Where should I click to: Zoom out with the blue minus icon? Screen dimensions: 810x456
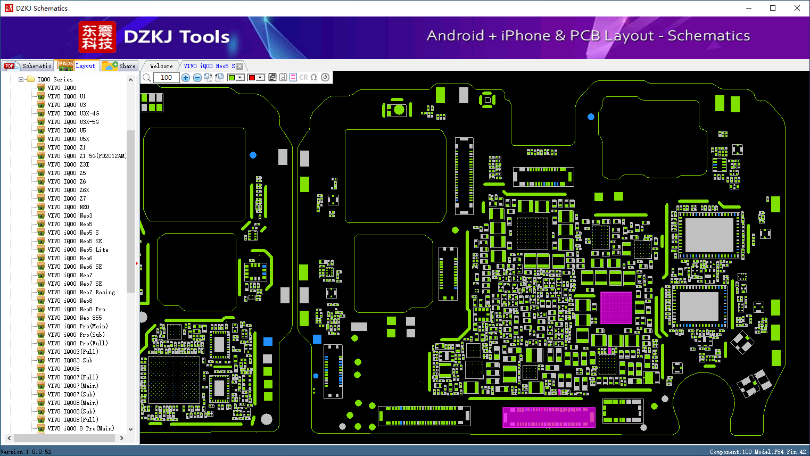197,78
